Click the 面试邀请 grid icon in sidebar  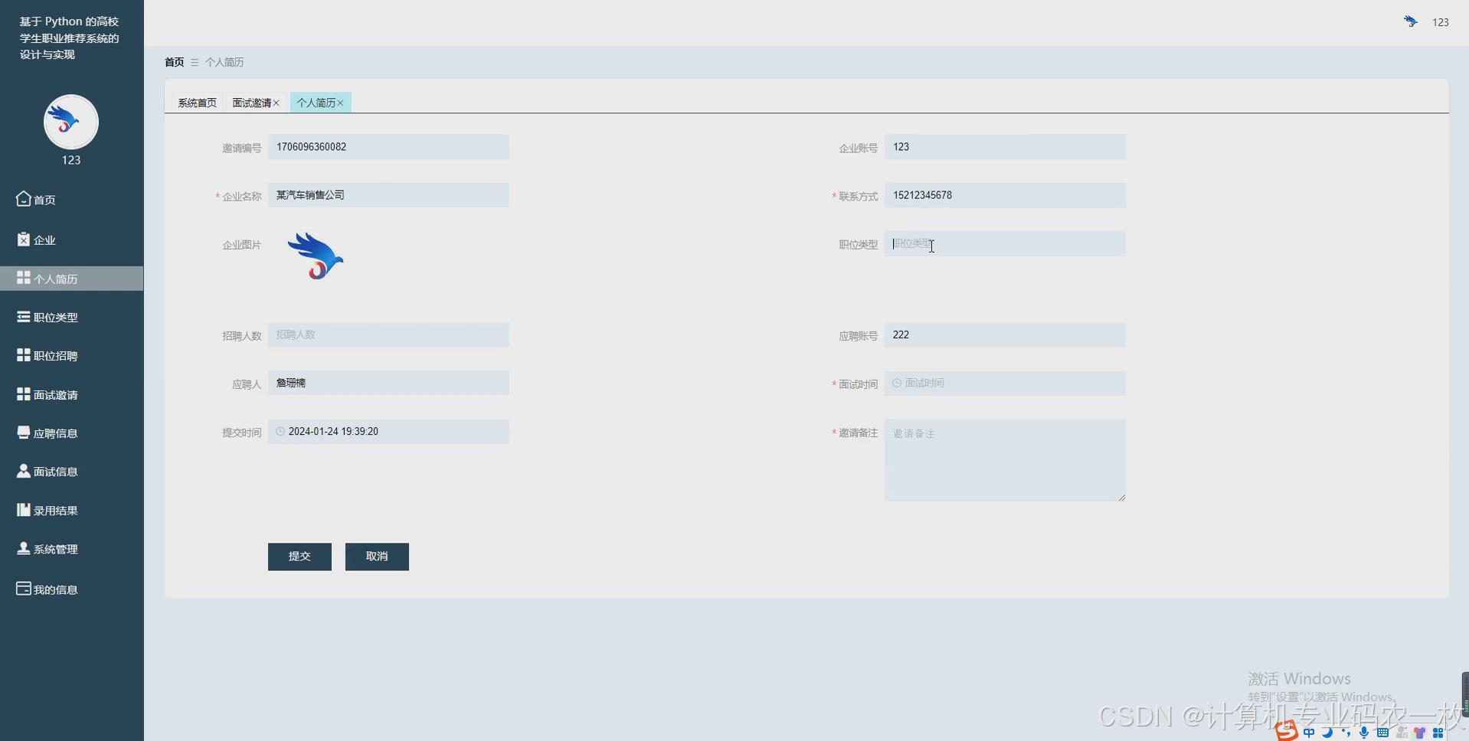[x=23, y=394]
